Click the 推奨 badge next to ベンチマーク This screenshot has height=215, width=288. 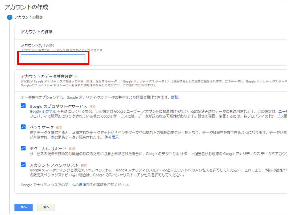coord(59,127)
